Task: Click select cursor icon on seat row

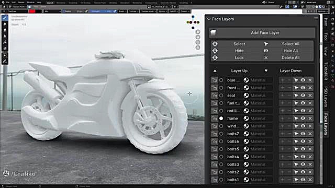Action: point(296,96)
